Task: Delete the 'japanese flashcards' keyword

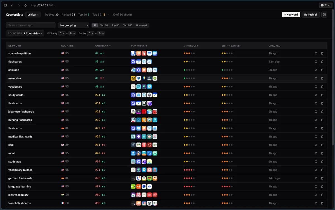Action: click(322, 112)
